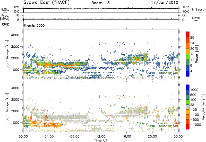Click the 'N.Sky' legend label

pyautogui.click(x=5, y=9)
